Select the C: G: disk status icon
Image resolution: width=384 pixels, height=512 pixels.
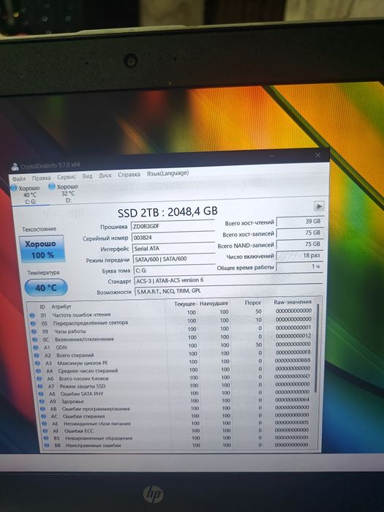[14, 188]
